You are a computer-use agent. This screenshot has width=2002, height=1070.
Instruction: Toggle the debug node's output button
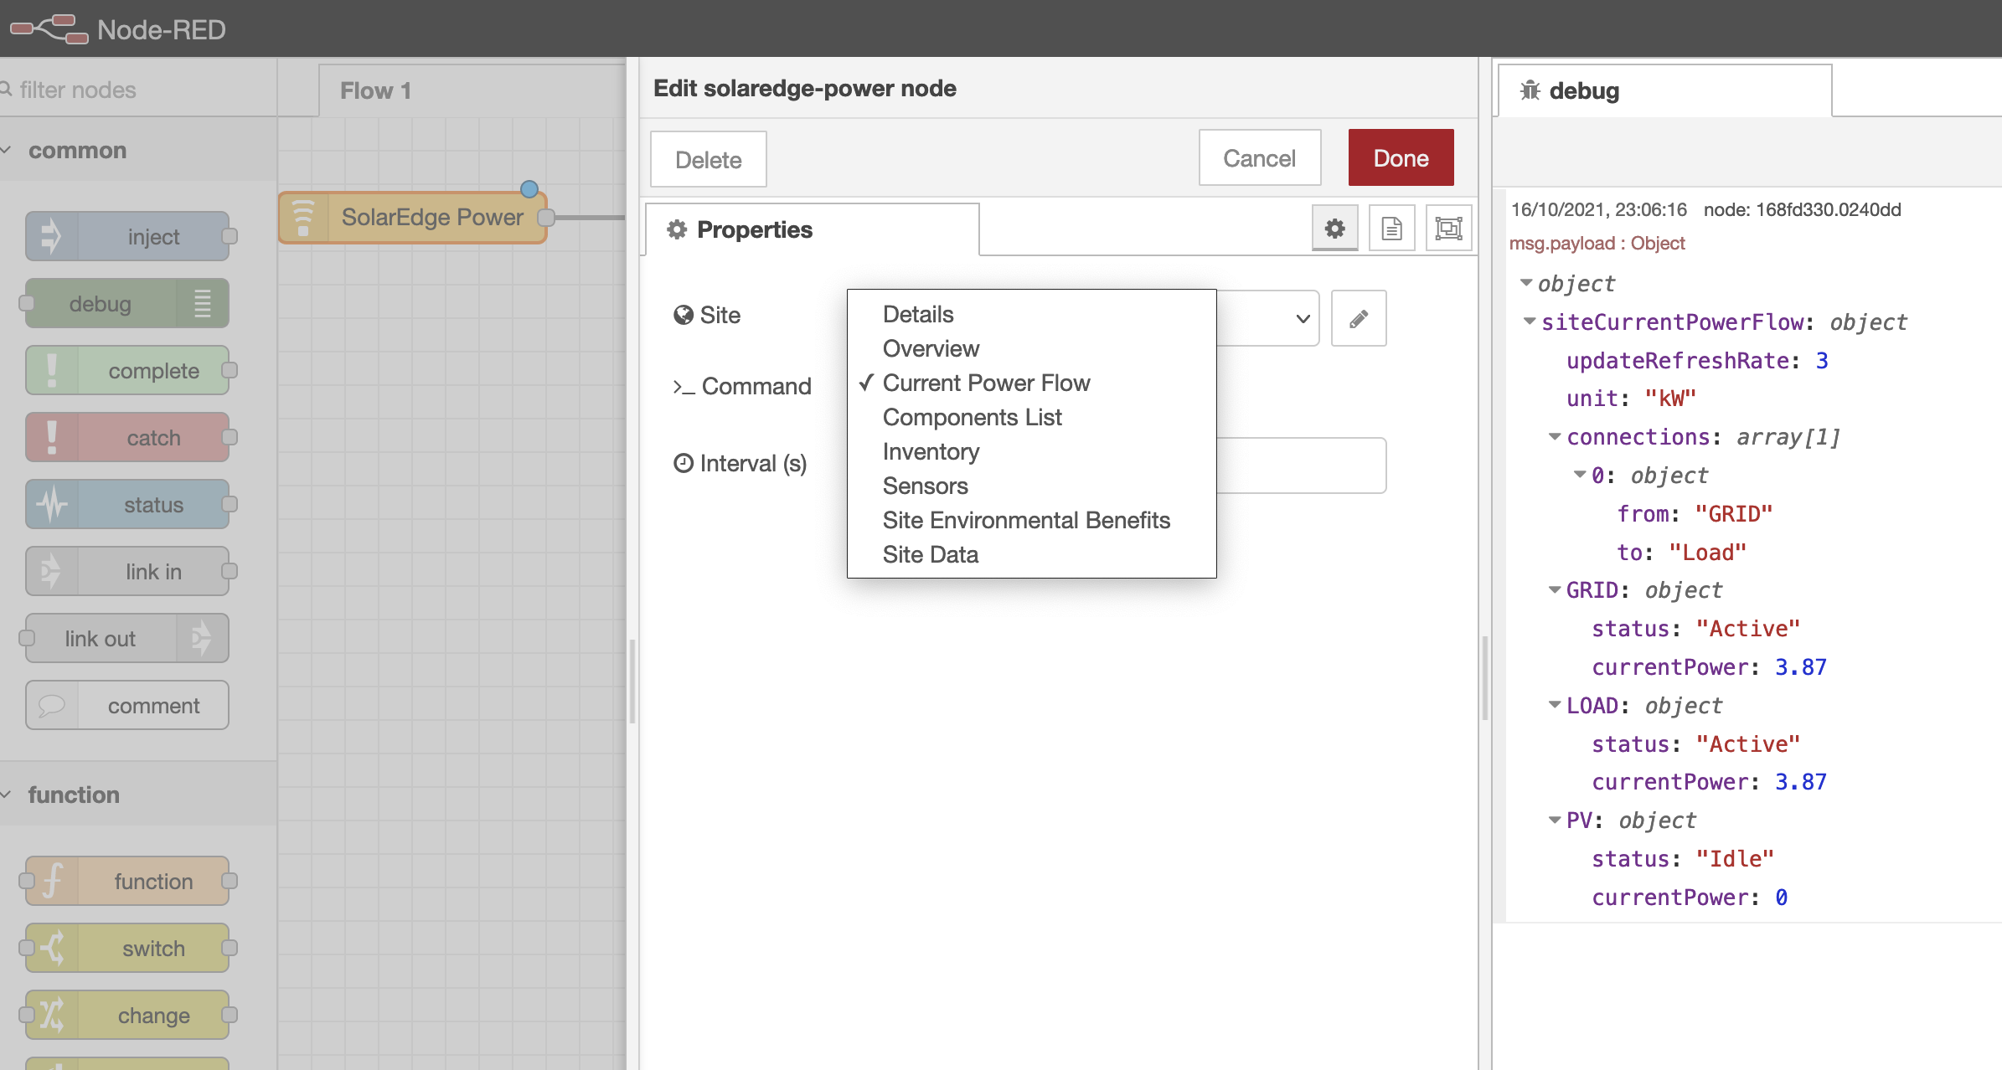203,303
